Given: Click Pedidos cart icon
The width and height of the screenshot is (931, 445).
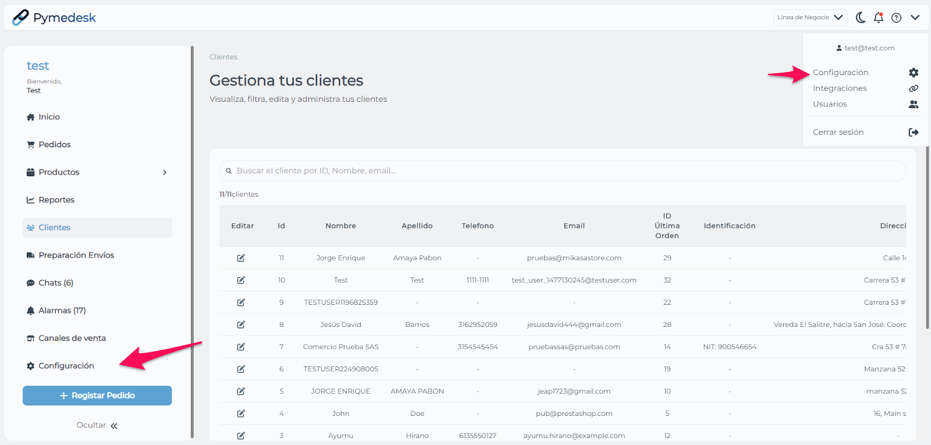Looking at the screenshot, I should pos(31,144).
